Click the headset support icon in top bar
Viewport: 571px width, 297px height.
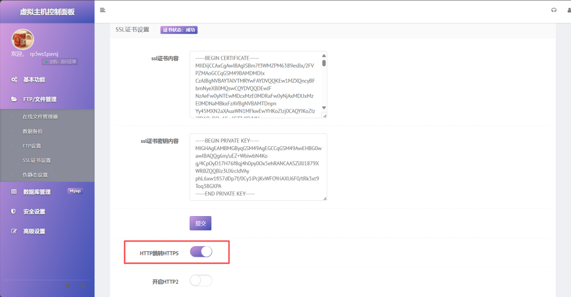point(554,10)
